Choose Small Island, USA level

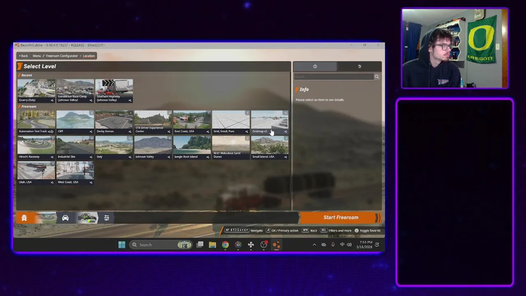click(270, 148)
